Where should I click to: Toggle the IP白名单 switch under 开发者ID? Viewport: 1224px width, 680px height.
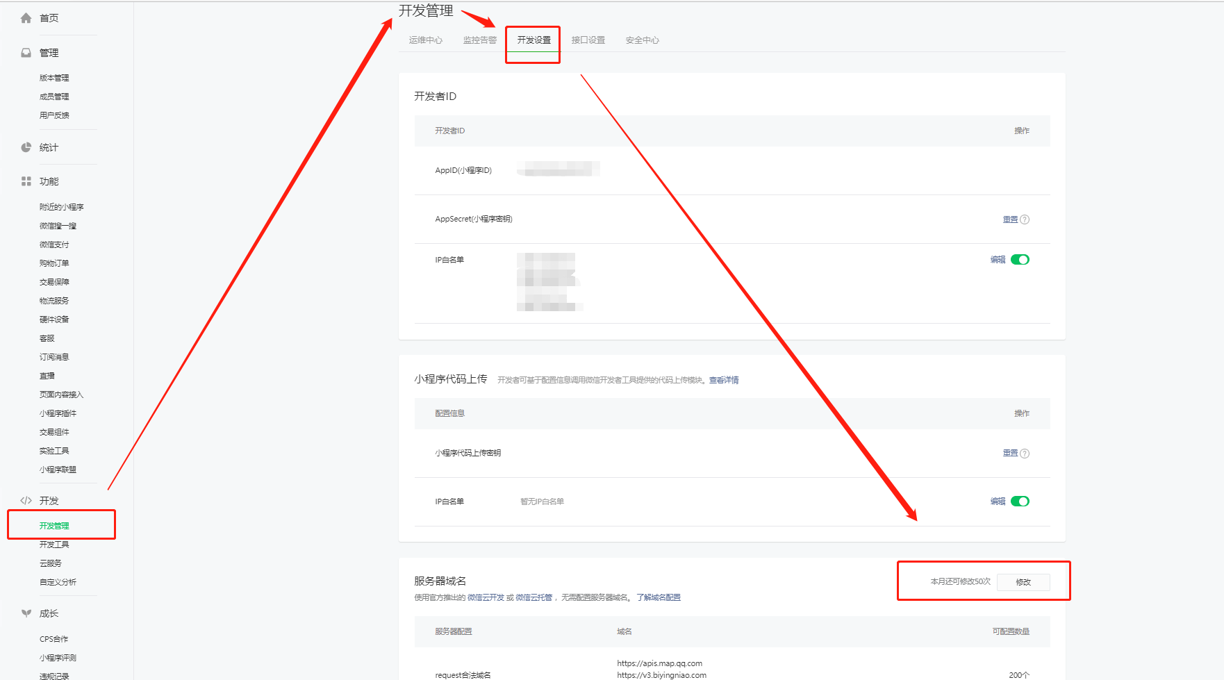[1020, 260]
